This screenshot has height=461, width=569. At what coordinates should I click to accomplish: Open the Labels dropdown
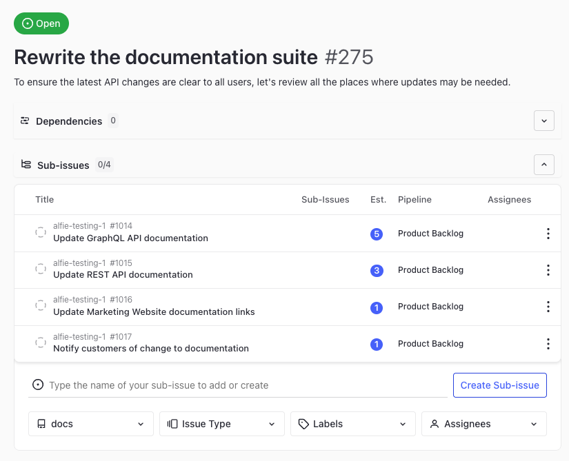(352, 424)
